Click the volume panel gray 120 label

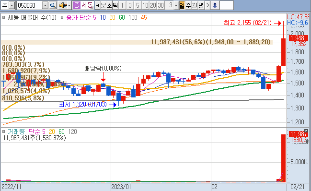(x=72, y=131)
